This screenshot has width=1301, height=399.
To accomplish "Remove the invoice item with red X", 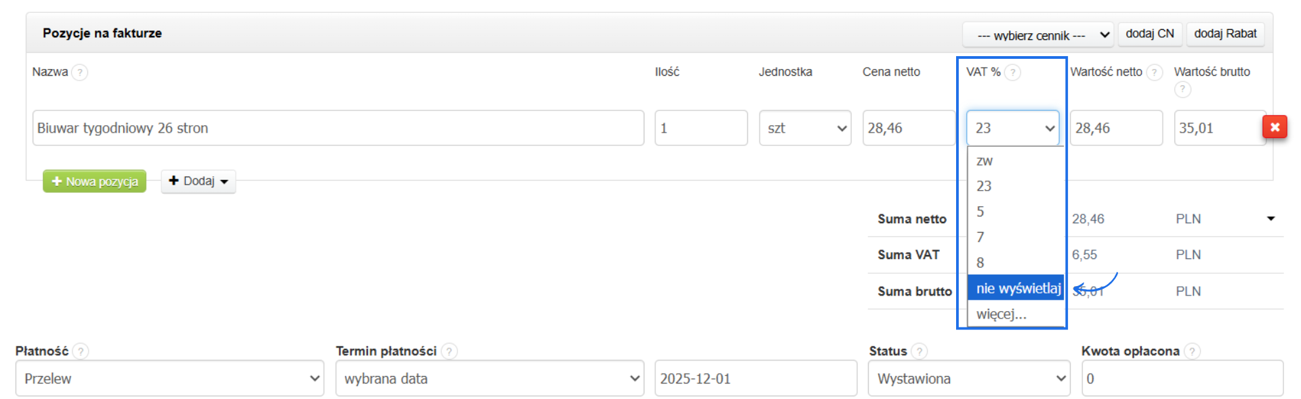I will click(x=1275, y=127).
